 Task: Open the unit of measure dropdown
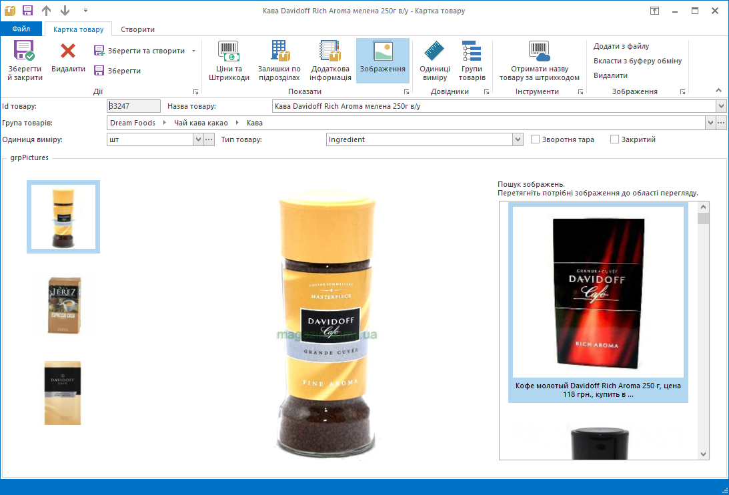point(198,139)
